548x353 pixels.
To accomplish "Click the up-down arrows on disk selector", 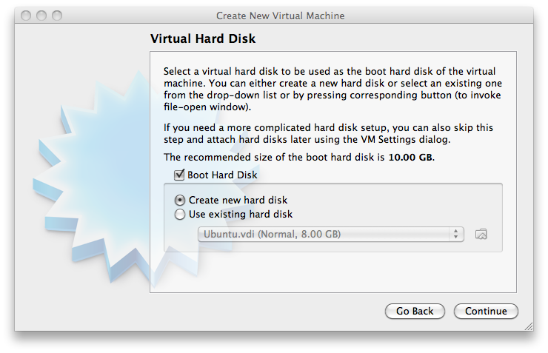I will (x=455, y=235).
